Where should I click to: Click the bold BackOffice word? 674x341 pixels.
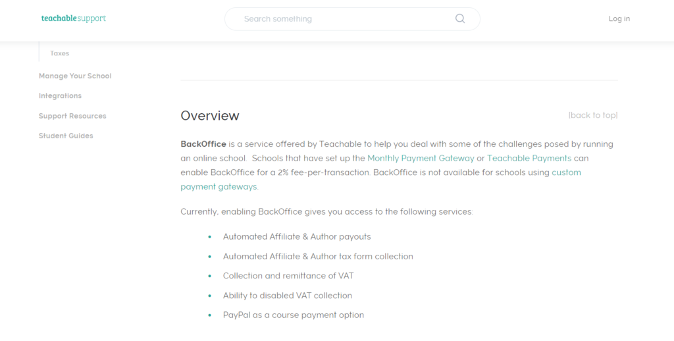tap(203, 144)
